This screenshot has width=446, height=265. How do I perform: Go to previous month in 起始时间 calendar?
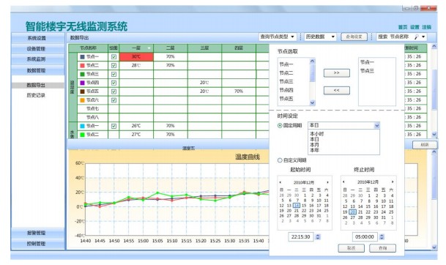(280, 182)
